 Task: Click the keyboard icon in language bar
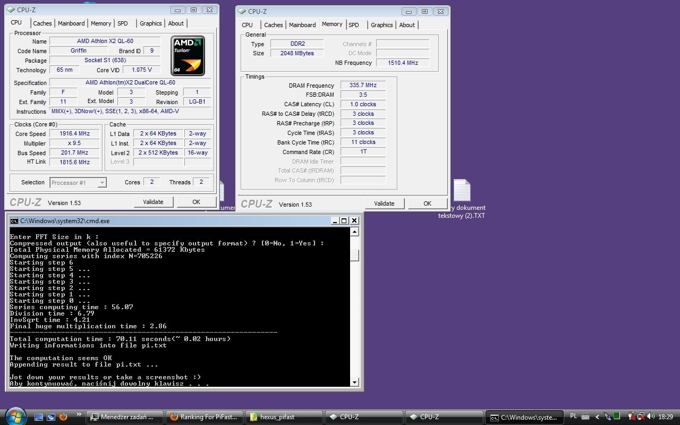[585, 417]
